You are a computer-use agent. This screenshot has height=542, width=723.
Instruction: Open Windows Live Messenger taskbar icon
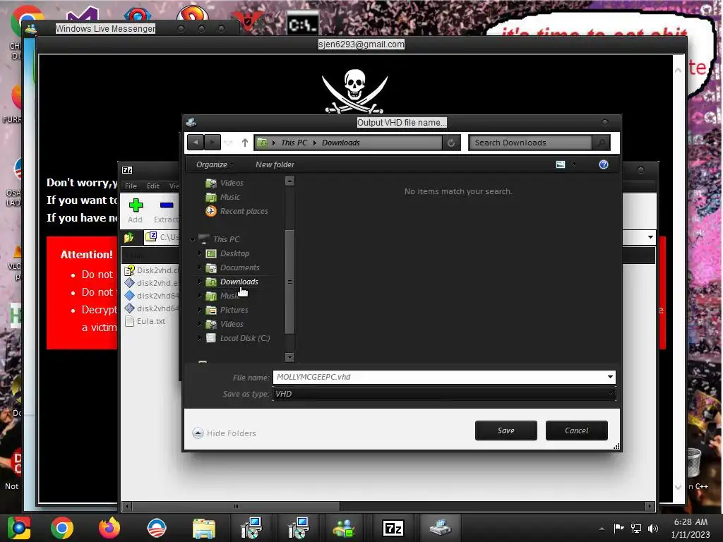[x=344, y=528]
